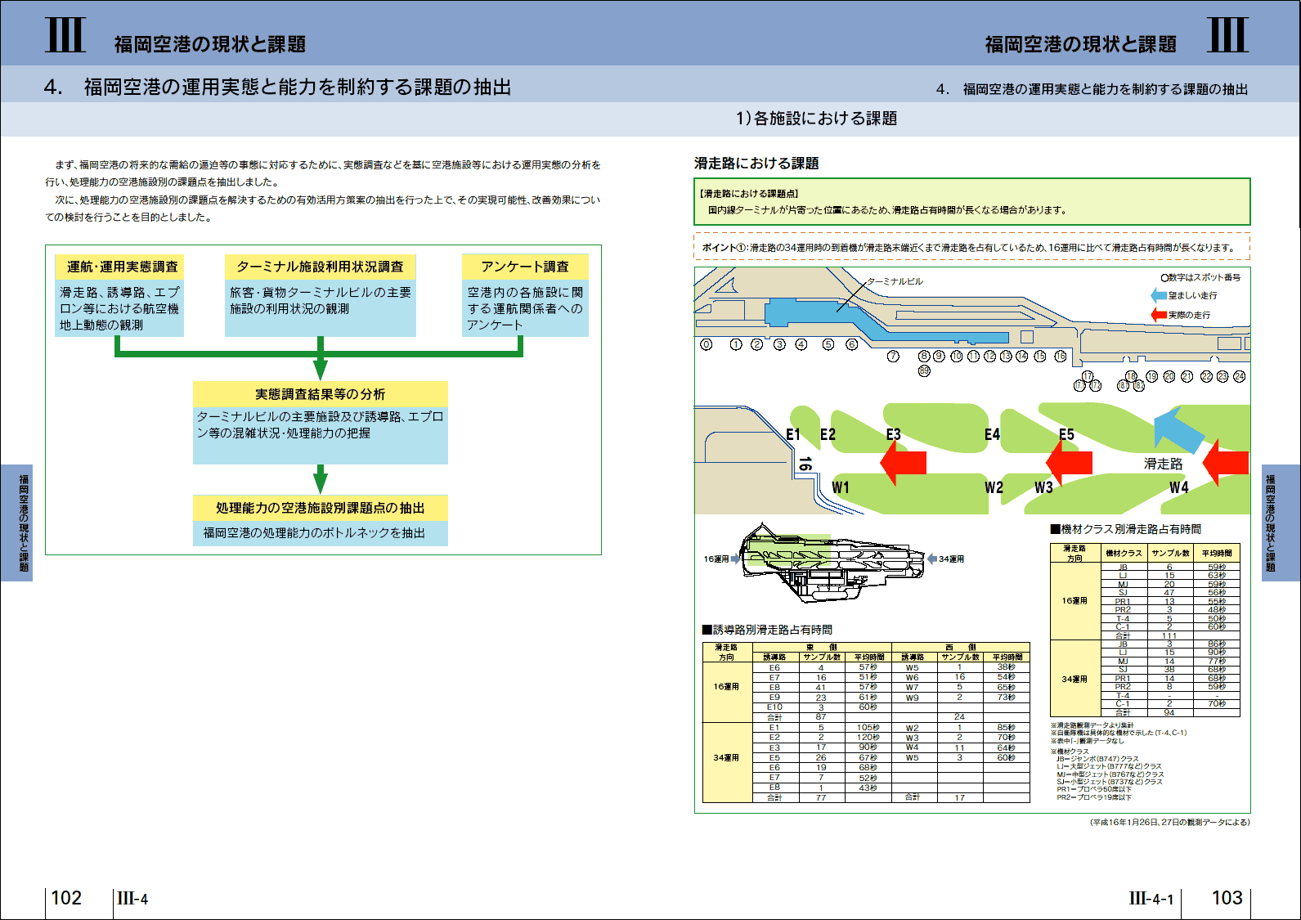1301x920 pixels.
Task: Click the '105秒' cell in the E1 row
Action: coord(868,728)
